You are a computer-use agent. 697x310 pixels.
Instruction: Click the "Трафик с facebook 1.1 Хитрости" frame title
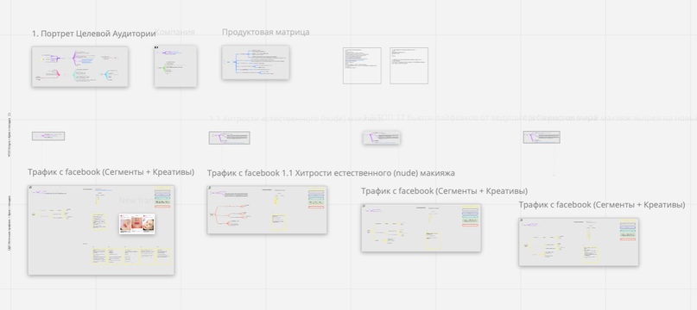coord(331,173)
